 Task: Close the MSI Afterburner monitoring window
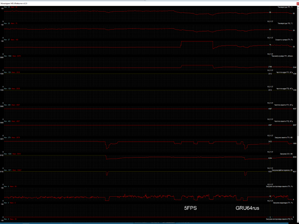pyautogui.click(x=298, y=4)
